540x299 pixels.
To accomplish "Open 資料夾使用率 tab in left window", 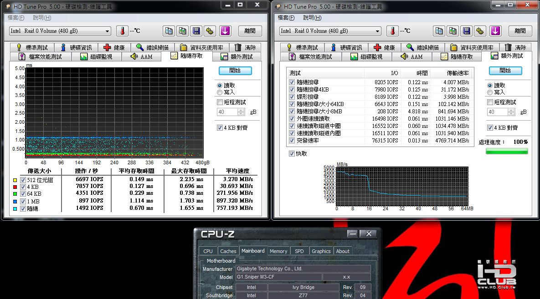I will tap(202, 47).
